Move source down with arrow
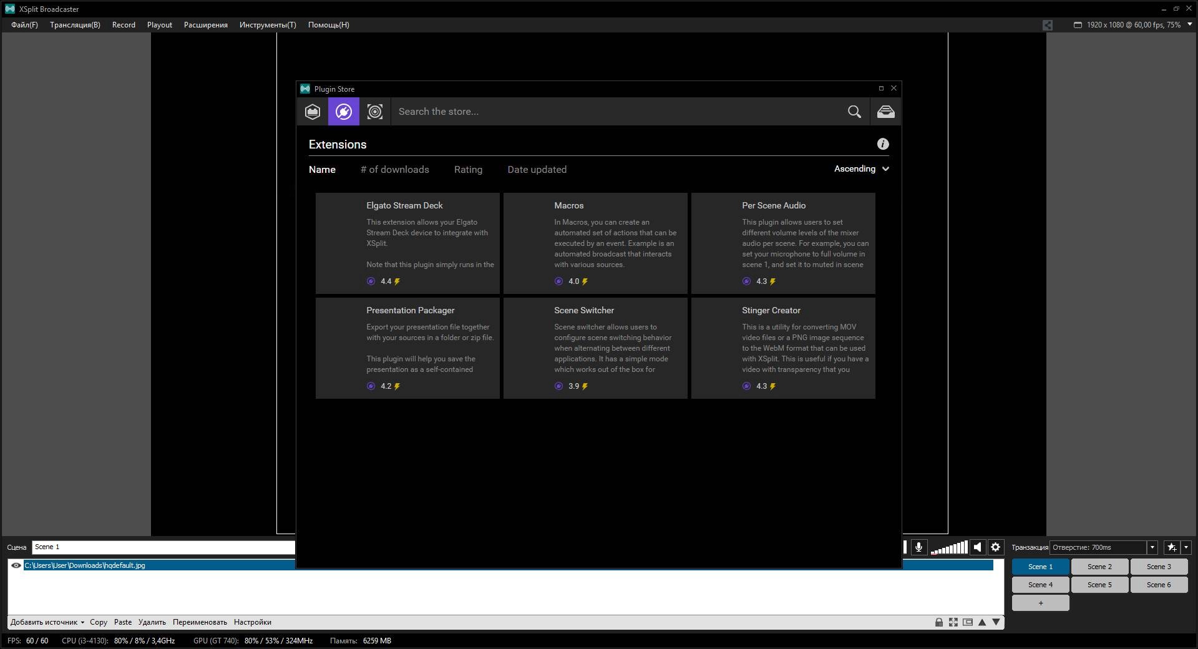 tap(996, 622)
